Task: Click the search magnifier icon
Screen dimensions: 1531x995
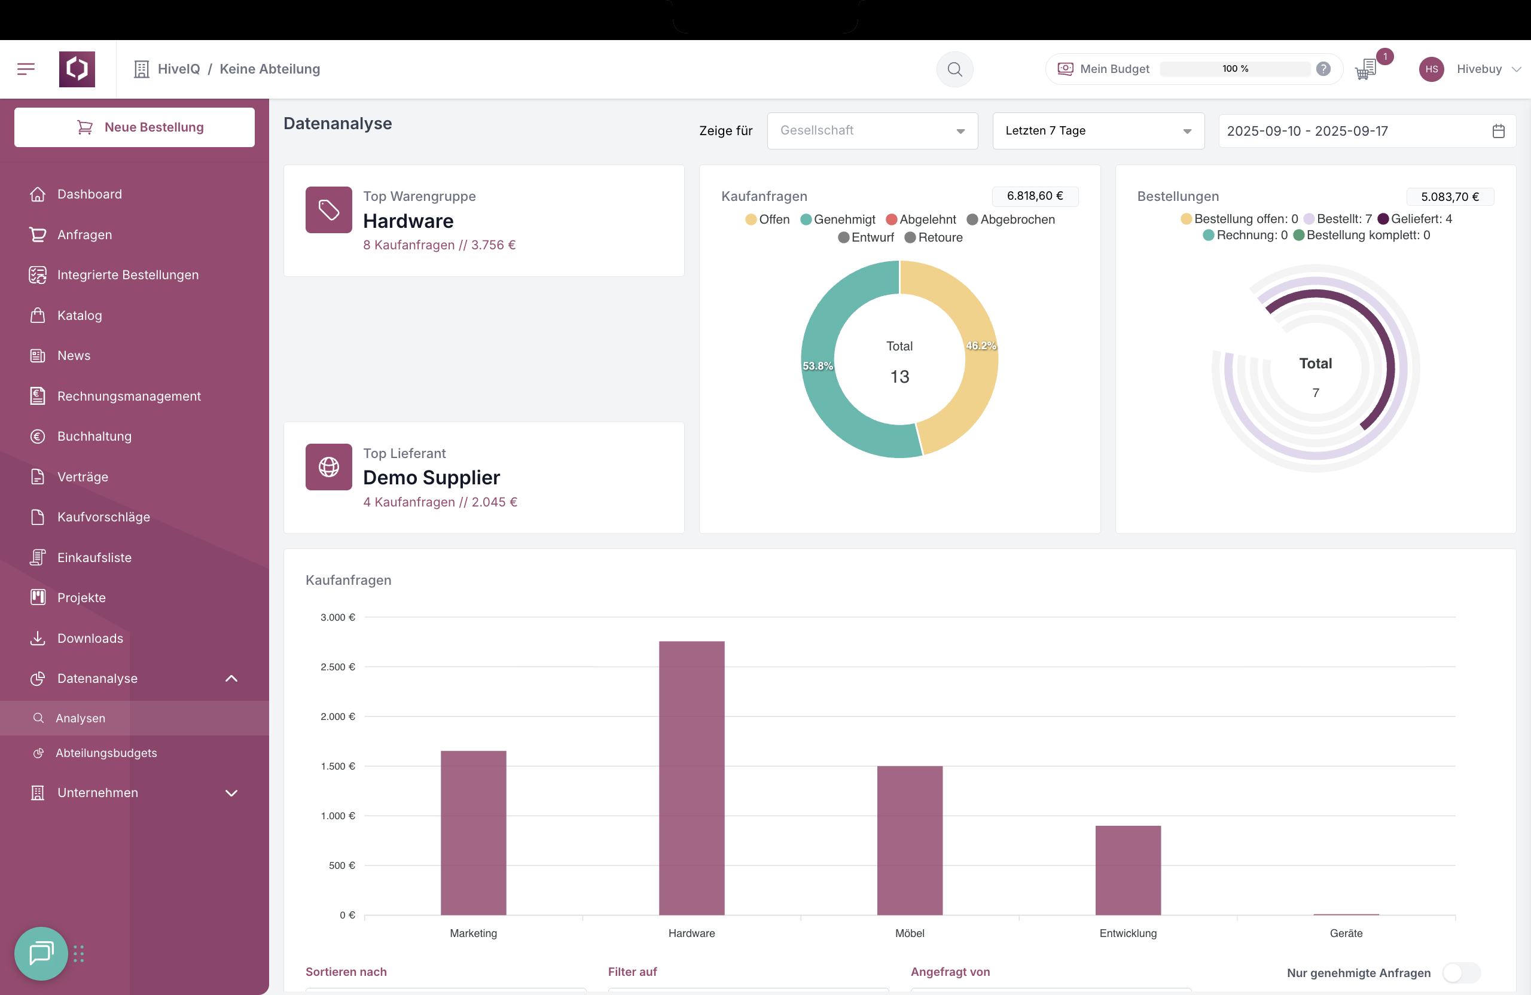Action: (x=954, y=69)
